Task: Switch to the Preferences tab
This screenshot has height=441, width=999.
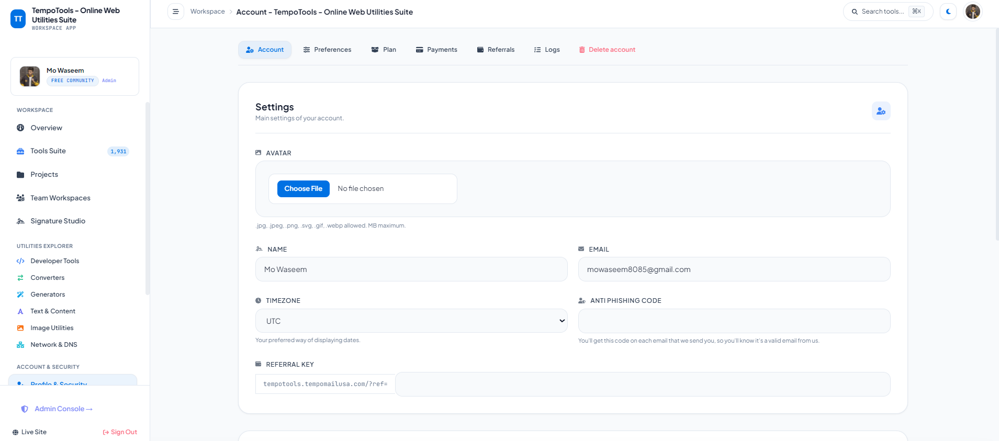Action: pyautogui.click(x=327, y=50)
